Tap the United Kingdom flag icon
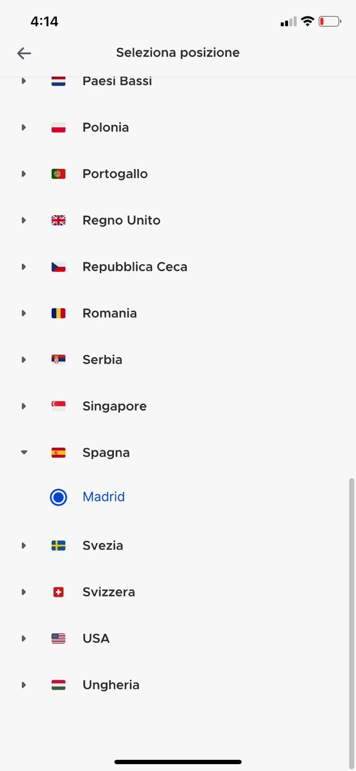The width and height of the screenshot is (356, 771). (58, 220)
